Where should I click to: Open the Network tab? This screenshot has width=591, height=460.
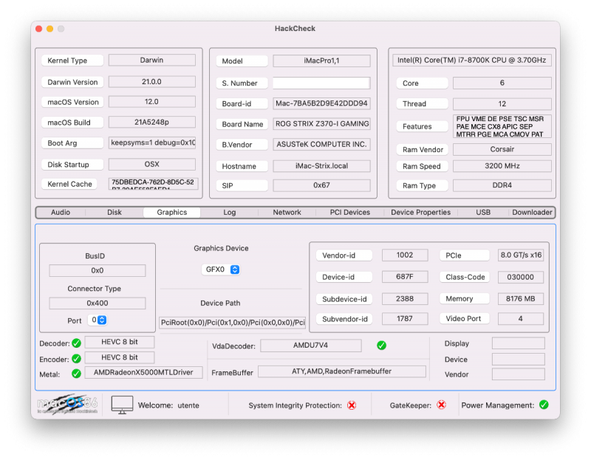coord(287,212)
